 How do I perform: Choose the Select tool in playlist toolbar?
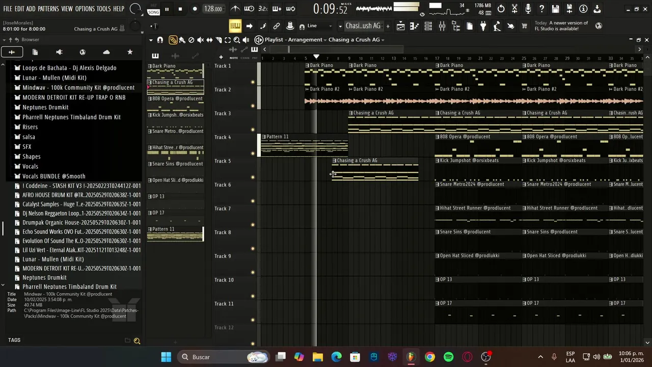(x=228, y=40)
